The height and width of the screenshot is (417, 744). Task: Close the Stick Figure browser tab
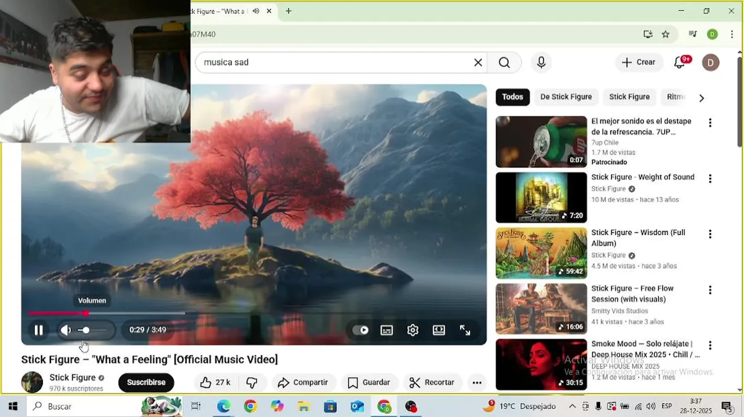(x=269, y=11)
